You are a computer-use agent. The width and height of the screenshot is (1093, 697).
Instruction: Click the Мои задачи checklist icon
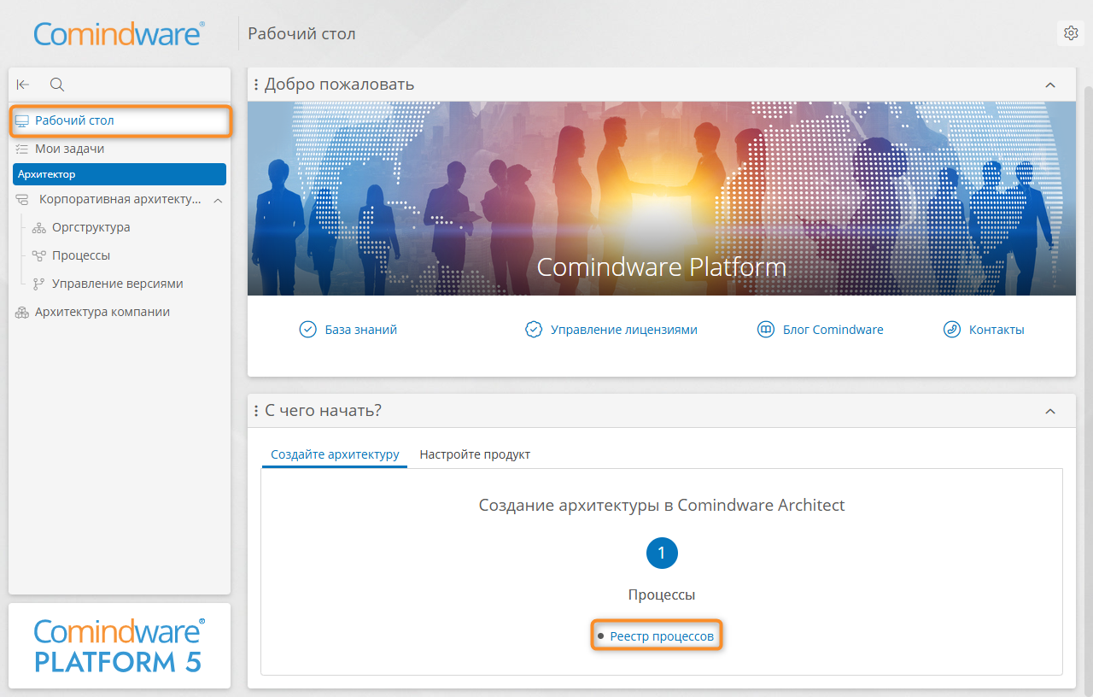(x=21, y=149)
